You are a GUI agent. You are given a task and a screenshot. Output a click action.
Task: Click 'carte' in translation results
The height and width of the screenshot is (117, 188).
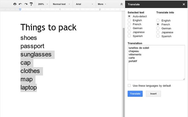point(132,58)
